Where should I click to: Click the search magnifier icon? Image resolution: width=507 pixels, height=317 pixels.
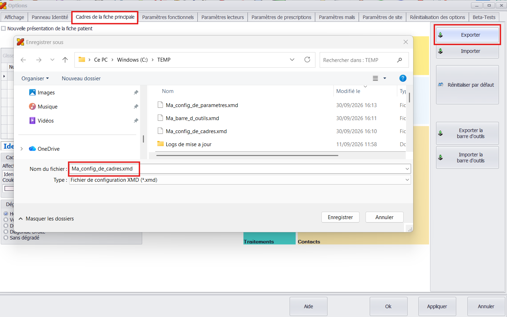click(399, 60)
